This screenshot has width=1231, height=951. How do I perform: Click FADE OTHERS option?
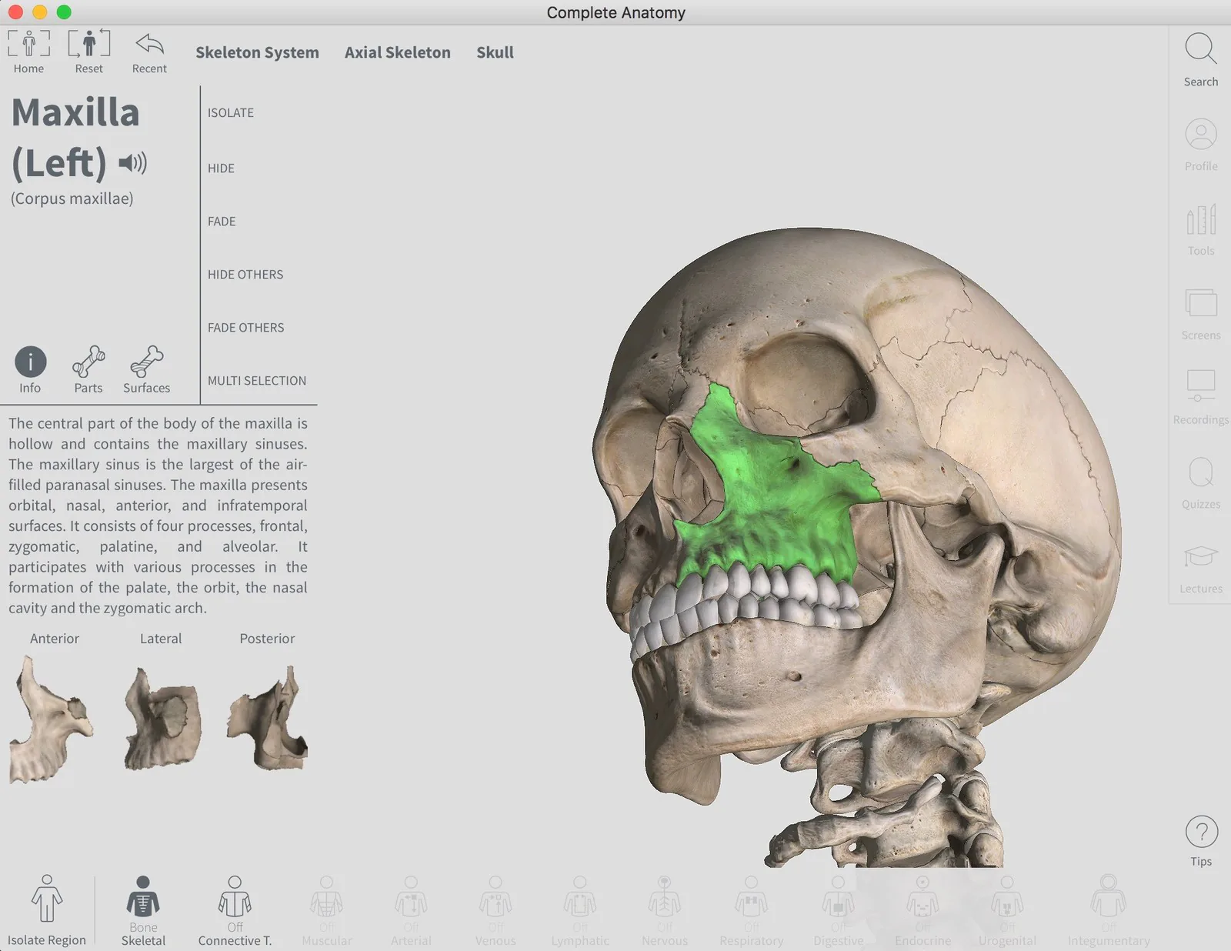246,327
